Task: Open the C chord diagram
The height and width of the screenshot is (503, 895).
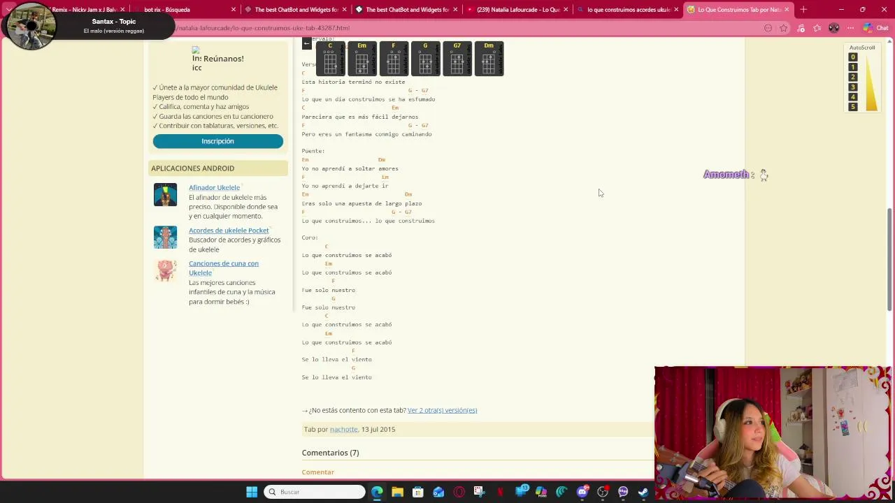Action: click(330, 59)
